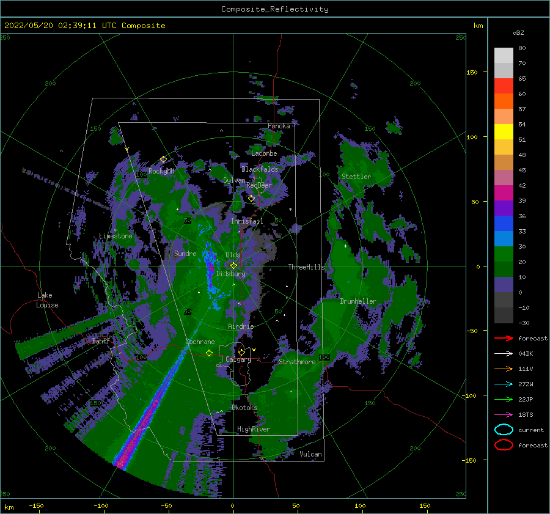Click the Limestone label
The height and width of the screenshot is (514, 550).
pos(116,236)
